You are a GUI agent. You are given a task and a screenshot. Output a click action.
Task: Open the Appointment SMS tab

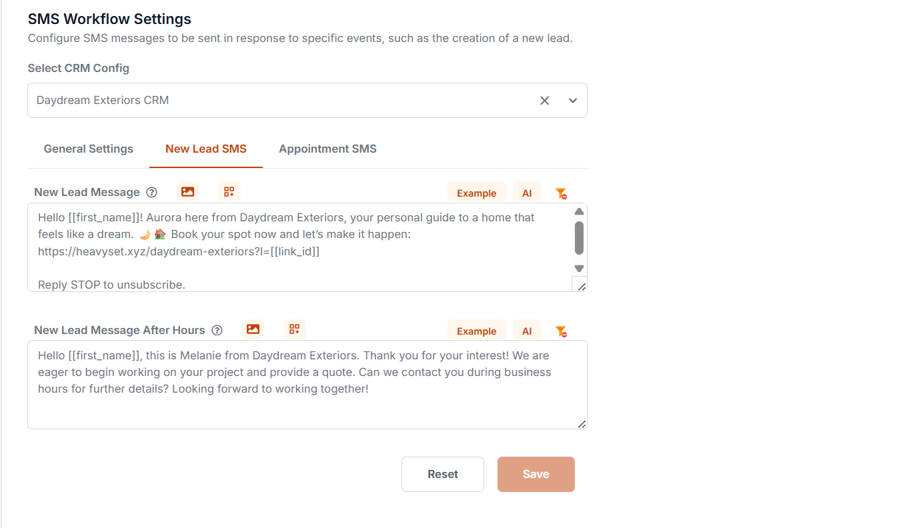(x=327, y=149)
